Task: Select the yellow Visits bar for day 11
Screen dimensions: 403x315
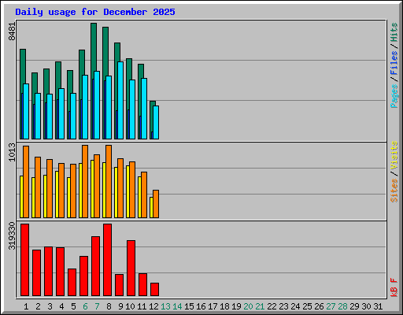Action: click(x=139, y=198)
